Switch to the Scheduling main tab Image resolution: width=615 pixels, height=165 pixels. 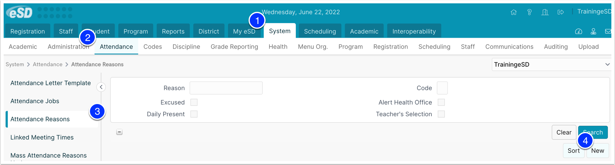(320, 31)
